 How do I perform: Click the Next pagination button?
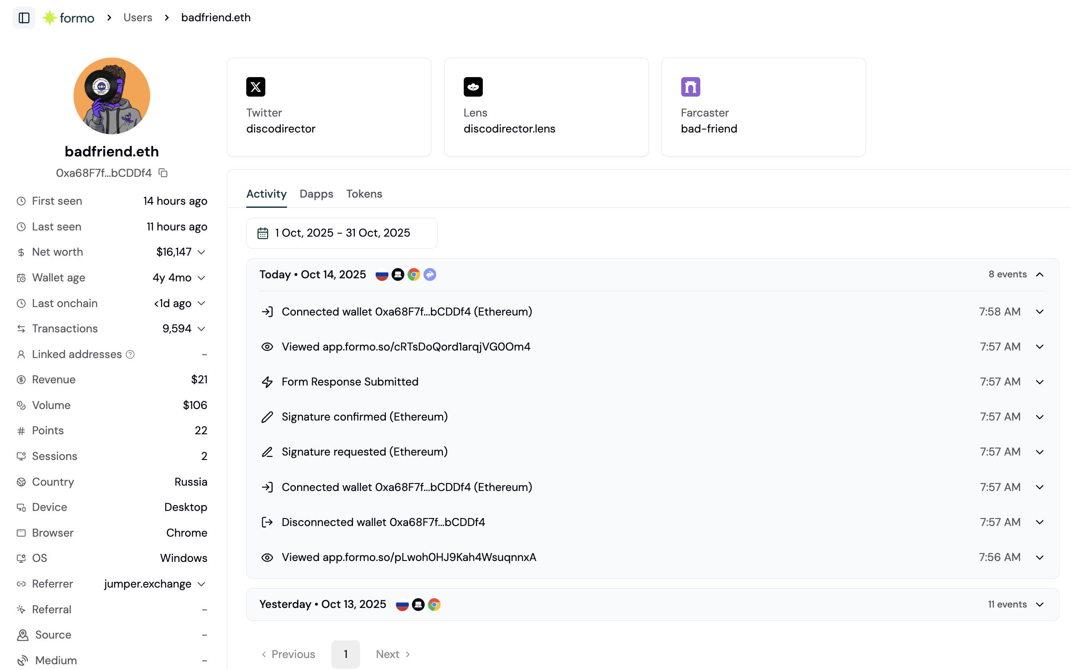click(392, 654)
